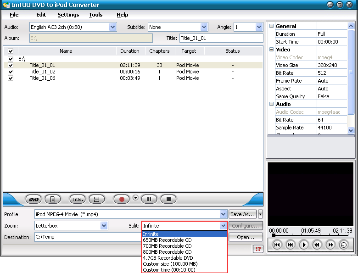Click the Sample Rate value 44100
This screenshot has width=358, height=273.
(324, 128)
